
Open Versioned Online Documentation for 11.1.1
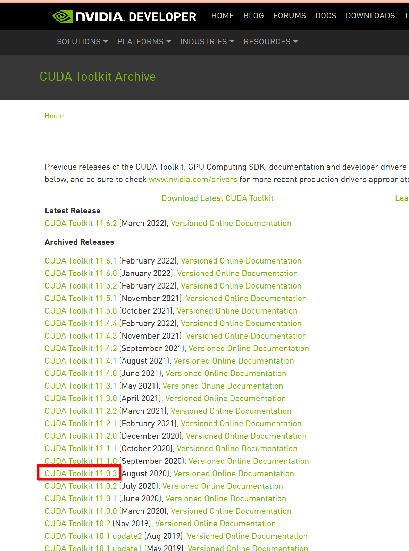pos(237,448)
